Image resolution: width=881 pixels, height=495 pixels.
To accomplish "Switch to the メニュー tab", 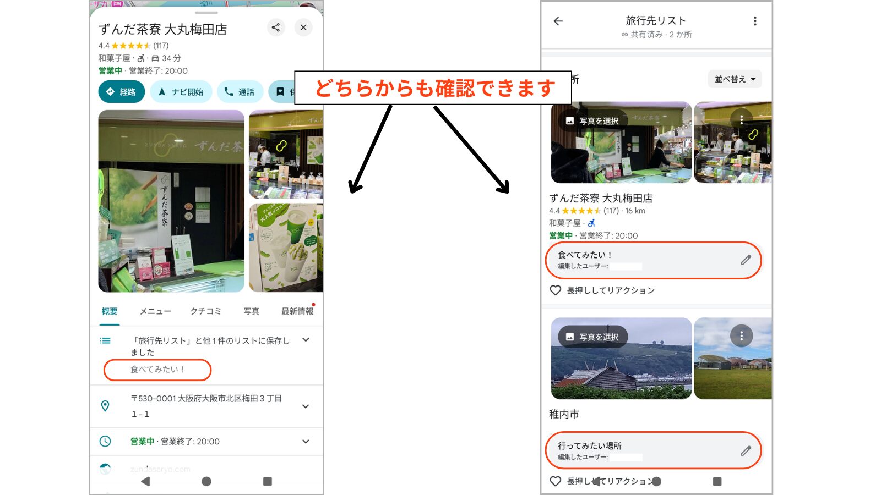I will click(155, 311).
